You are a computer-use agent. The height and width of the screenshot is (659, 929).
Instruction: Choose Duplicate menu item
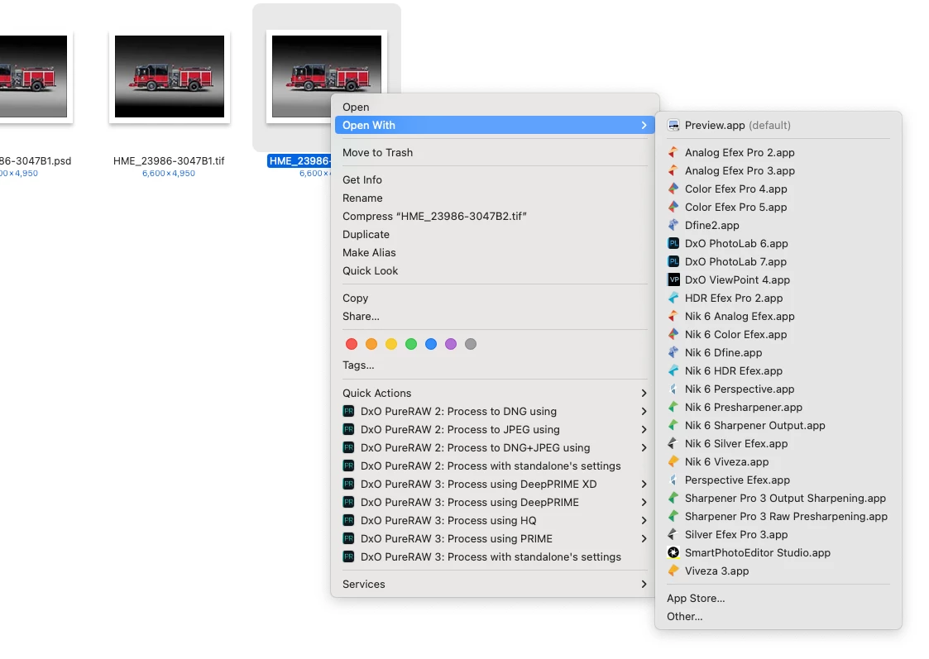coord(495,235)
